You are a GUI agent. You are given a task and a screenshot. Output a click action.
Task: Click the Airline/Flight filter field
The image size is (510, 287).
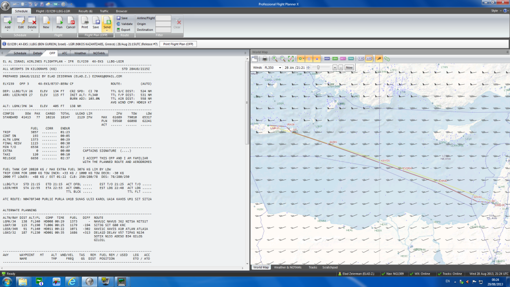163,18
